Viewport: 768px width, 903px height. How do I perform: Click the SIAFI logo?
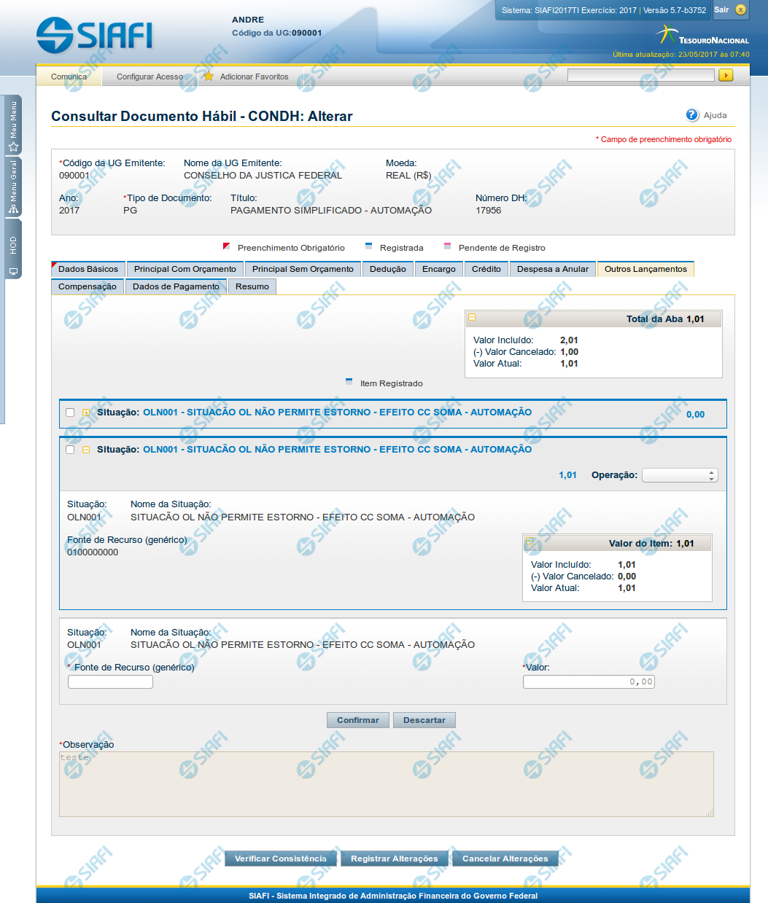pos(95,35)
